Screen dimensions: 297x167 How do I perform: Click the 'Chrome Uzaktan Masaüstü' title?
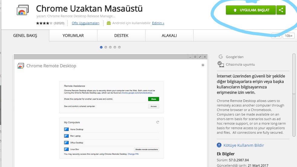tap(89, 8)
